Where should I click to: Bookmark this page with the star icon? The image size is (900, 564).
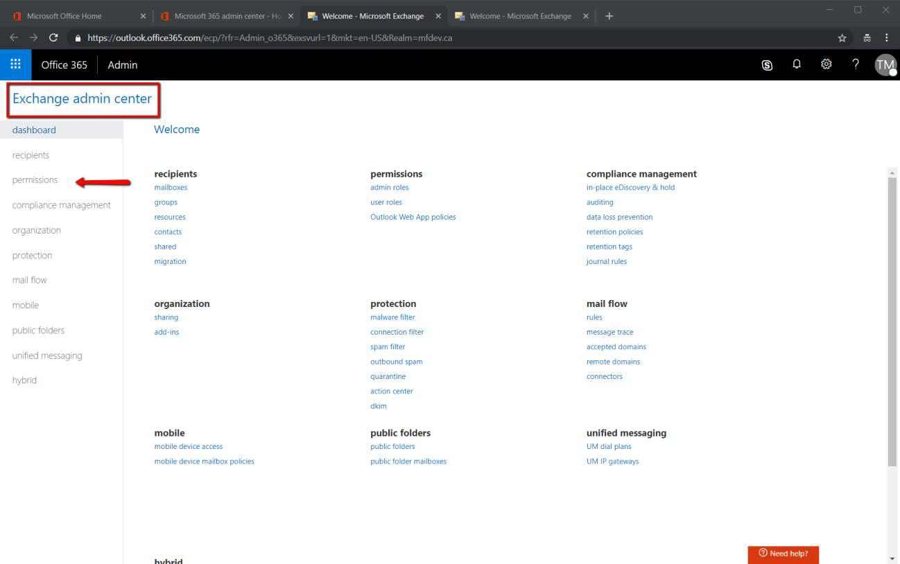point(842,38)
